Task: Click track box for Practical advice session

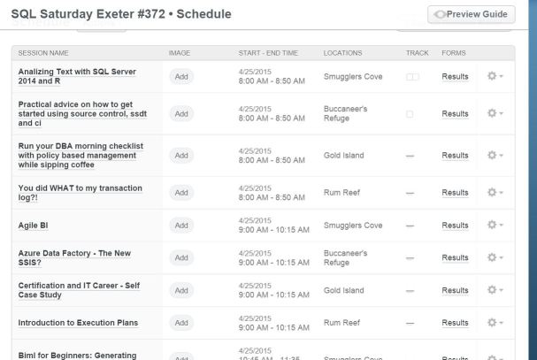Action: (410, 113)
